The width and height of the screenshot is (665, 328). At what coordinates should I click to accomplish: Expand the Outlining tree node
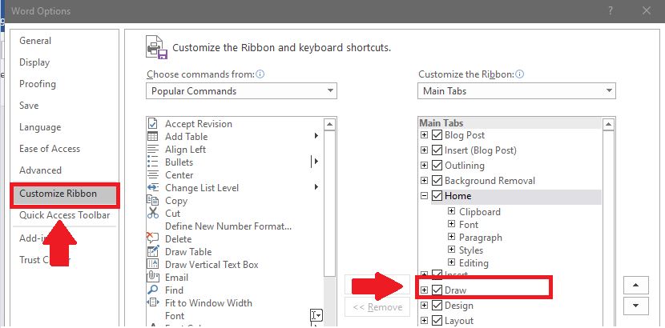[x=424, y=166]
